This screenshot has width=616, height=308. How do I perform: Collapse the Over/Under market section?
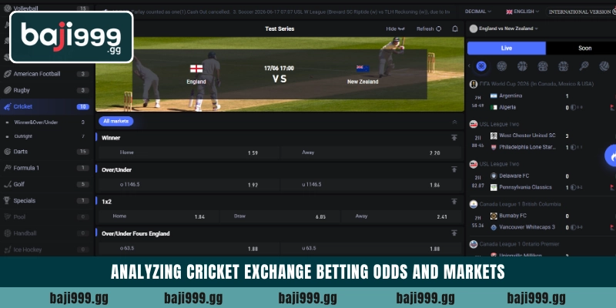coord(454,169)
